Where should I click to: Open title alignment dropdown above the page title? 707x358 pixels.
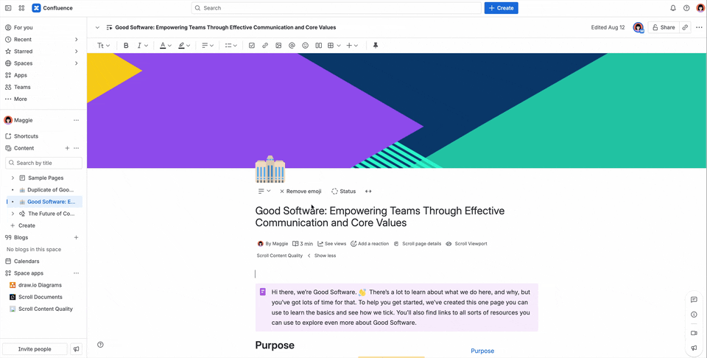point(264,192)
